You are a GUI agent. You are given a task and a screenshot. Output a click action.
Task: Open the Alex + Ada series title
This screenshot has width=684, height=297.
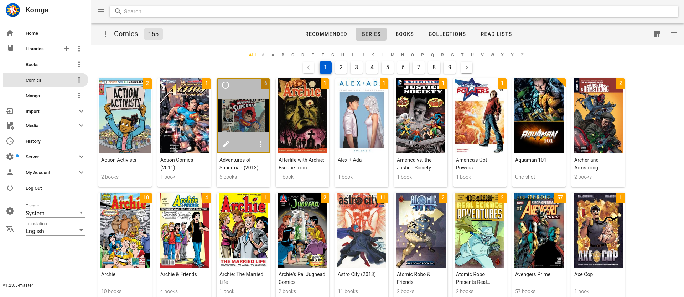349,160
